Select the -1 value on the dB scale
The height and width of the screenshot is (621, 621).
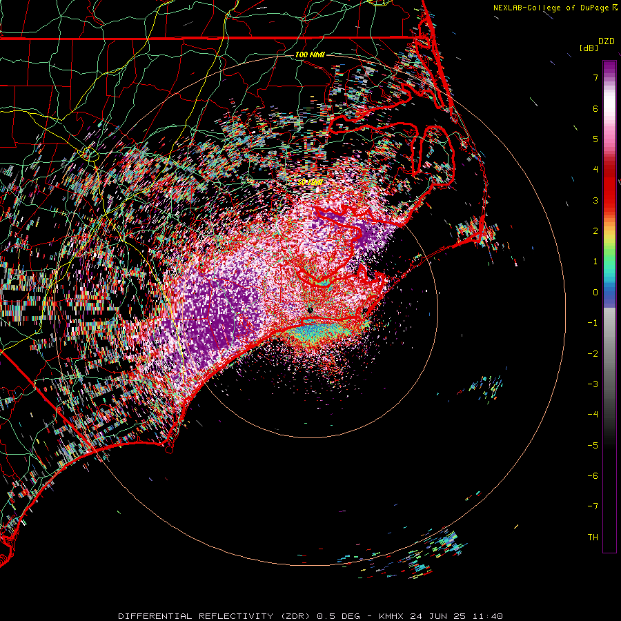pyautogui.click(x=593, y=323)
